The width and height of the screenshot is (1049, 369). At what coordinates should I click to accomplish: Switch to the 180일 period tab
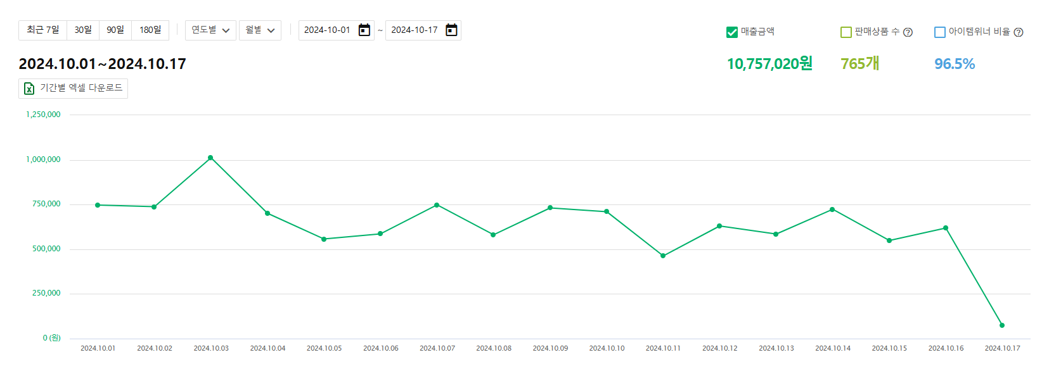click(x=150, y=30)
